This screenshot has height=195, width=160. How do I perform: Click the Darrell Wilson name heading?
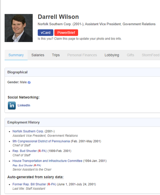tap(58, 17)
